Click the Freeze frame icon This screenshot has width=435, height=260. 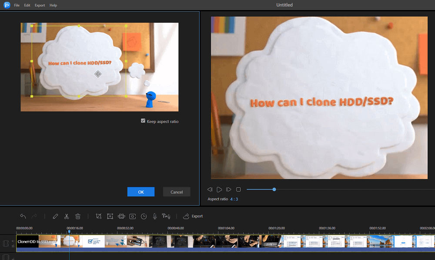[x=133, y=216]
